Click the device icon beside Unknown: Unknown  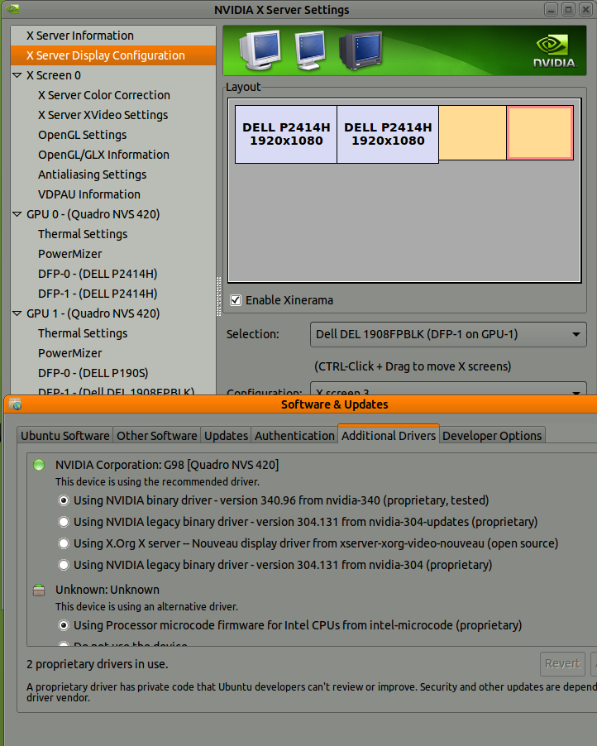pyautogui.click(x=39, y=590)
